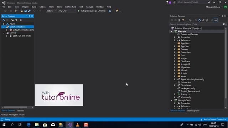The height and width of the screenshot is (128, 228).
Task: Click the last Server Explorer toolbar icon
Action: point(21,20)
